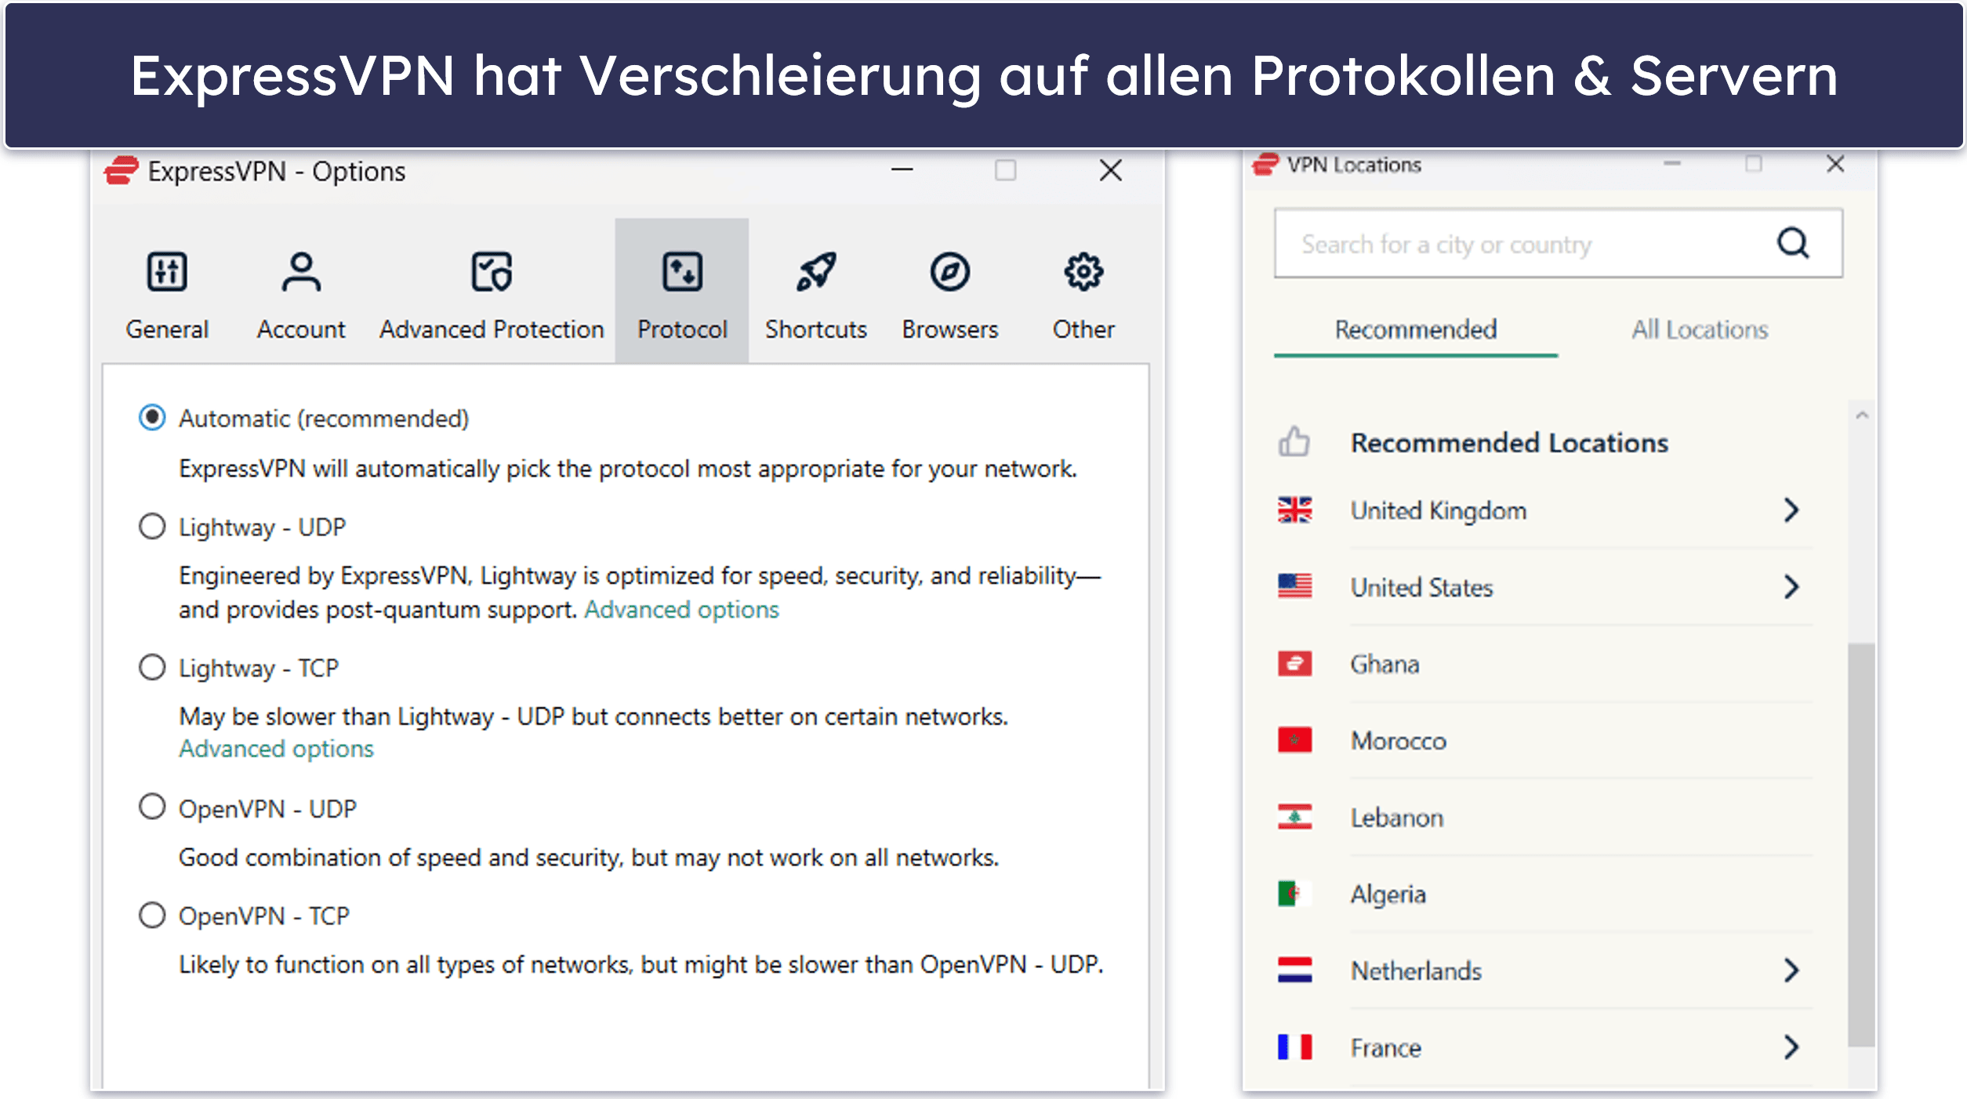The image size is (1967, 1099).
Task: Click the OpenVPN - TCP label text
Action: click(264, 916)
